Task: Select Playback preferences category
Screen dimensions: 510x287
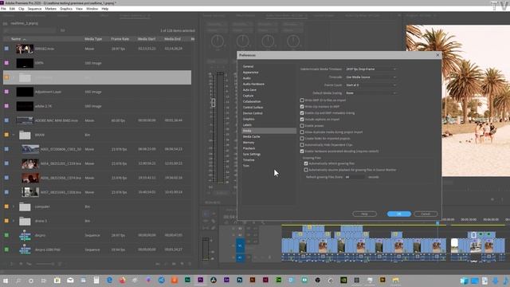Action: pyautogui.click(x=249, y=148)
